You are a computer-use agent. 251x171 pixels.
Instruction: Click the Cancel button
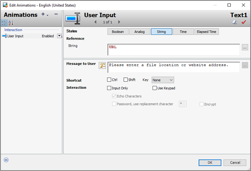(235, 163)
